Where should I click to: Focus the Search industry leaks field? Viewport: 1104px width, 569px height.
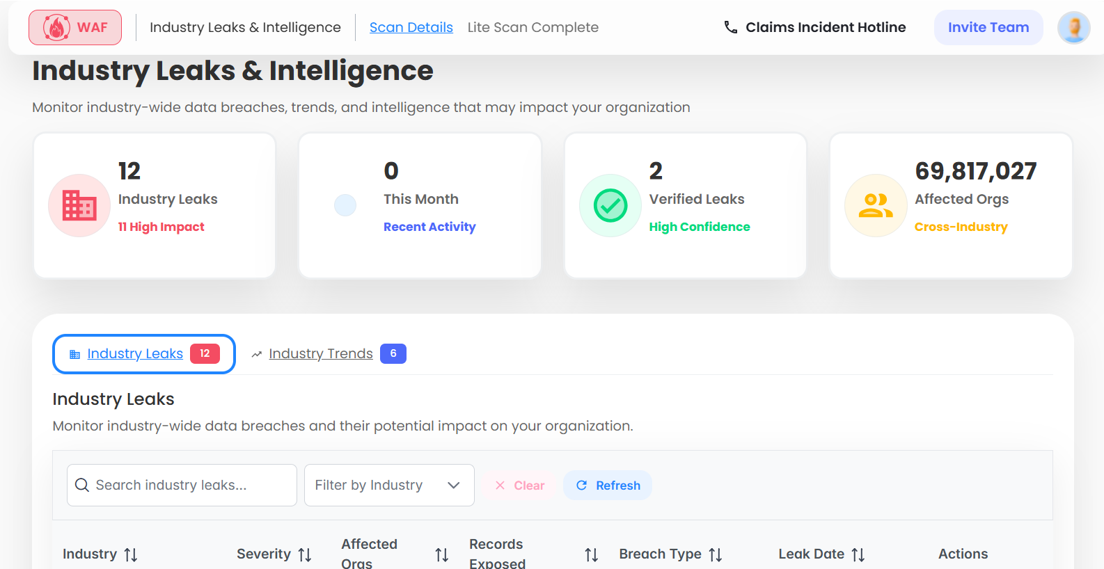[182, 485]
